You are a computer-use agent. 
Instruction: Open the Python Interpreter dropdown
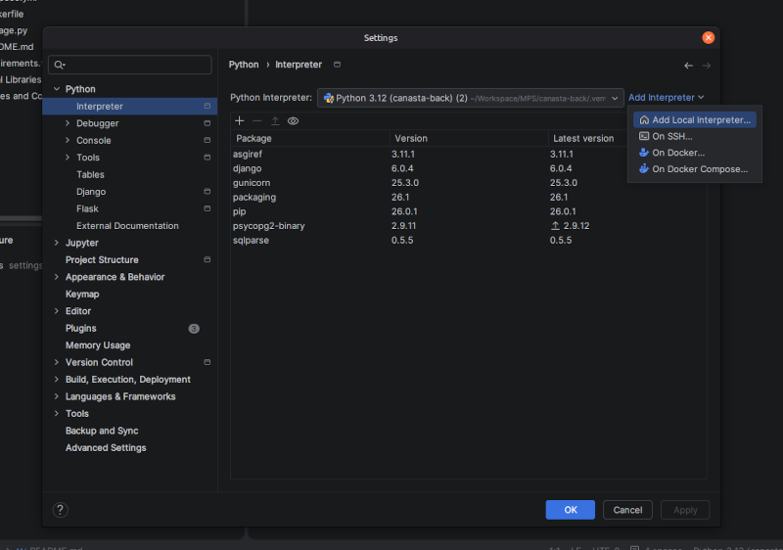coord(470,98)
